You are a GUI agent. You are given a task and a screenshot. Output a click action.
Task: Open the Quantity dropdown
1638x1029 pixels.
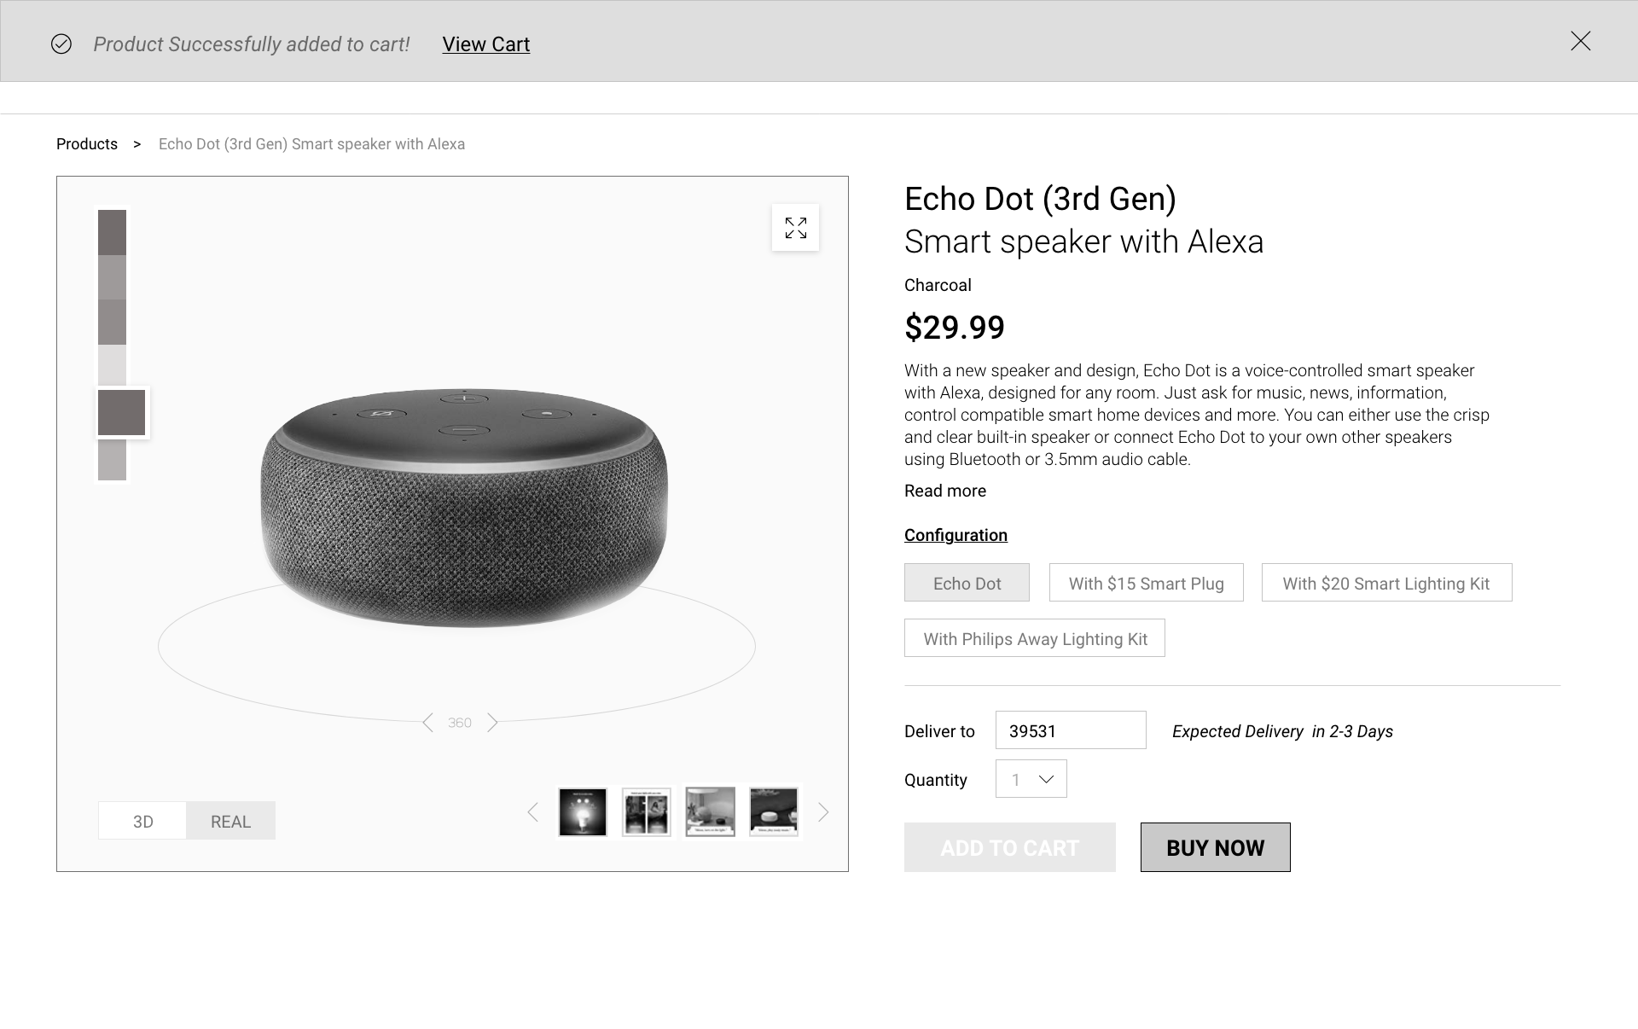[1031, 779]
